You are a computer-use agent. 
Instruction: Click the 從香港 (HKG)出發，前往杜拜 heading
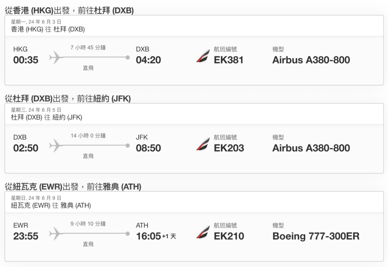pyautogui.click(x=69, y=11)
